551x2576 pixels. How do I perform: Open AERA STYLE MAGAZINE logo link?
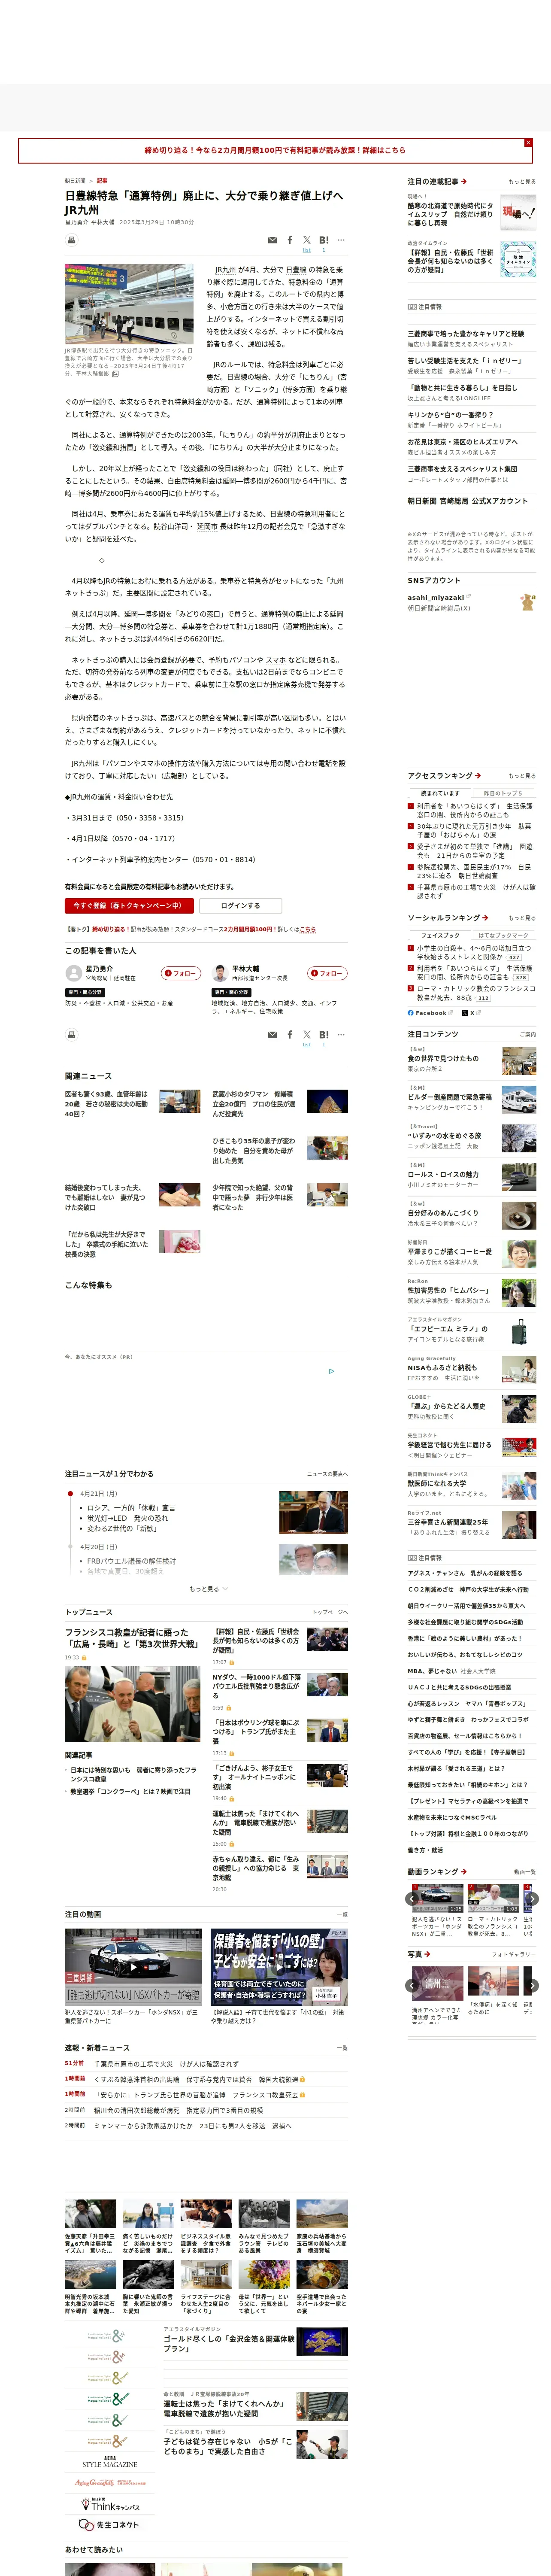[x=109, y=2462]
